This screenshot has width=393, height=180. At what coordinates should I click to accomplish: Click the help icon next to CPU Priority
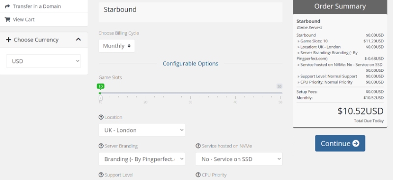198,175
